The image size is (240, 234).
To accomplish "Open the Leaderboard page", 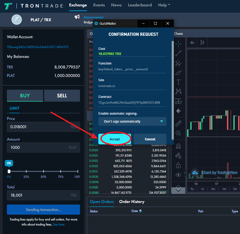I will [x=140, y=5].
